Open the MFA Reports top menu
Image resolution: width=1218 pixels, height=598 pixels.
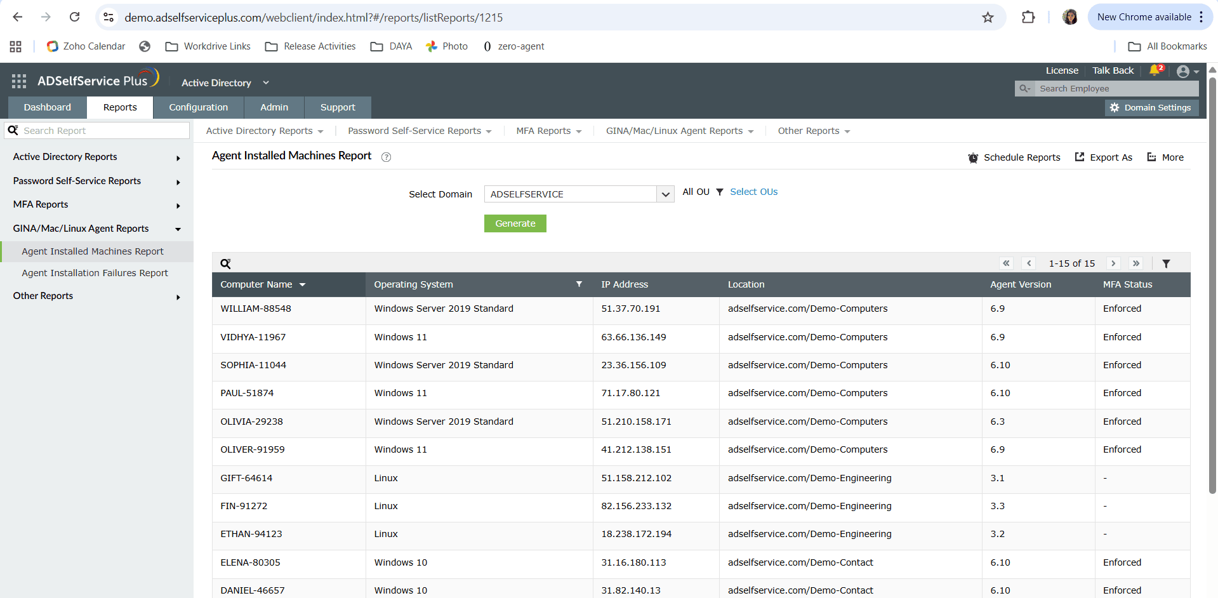coord(549,131)
